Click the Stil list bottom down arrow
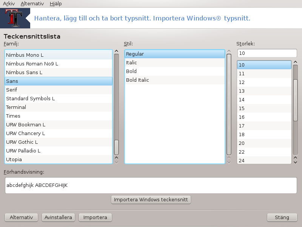 pyautogui.click(x=229, y=163)
